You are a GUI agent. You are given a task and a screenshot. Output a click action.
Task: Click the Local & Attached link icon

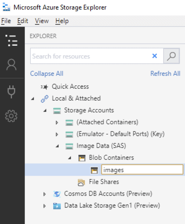(x=45, y=99)
